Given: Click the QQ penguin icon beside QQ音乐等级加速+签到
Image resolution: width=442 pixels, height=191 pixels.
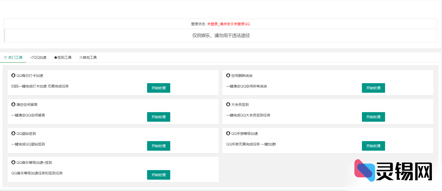Looking at the screenshot, I should 13,162.
